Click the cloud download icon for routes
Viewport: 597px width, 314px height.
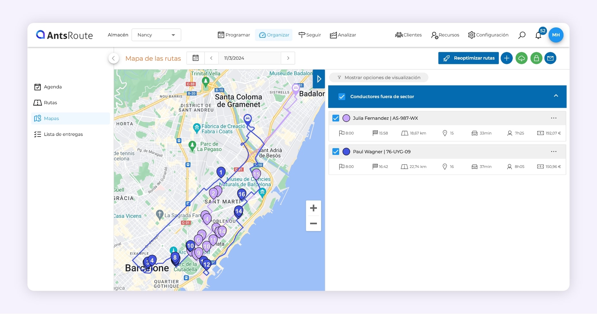(x=521, y=58)
